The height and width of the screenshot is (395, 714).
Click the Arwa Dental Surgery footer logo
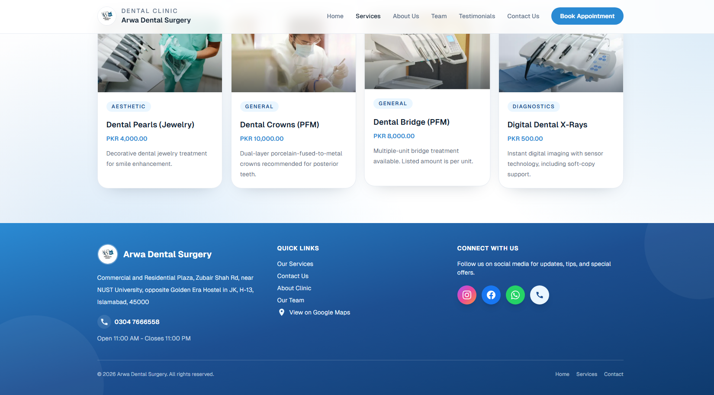coord(108,254)
